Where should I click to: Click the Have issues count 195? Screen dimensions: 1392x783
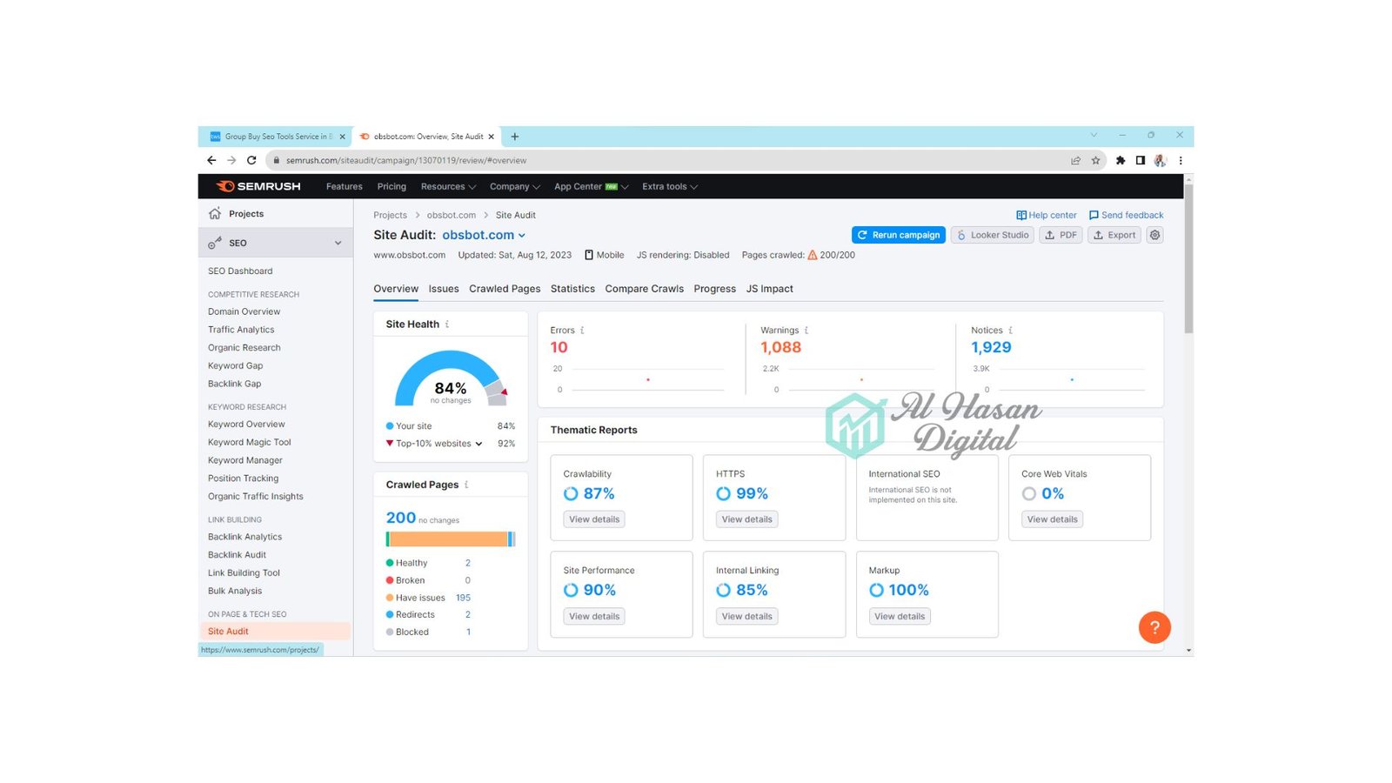tap(463, 598)
